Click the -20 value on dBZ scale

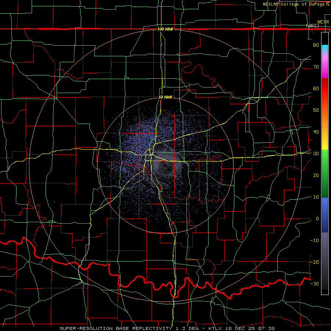pyautogui.click(x=314, y=262)
